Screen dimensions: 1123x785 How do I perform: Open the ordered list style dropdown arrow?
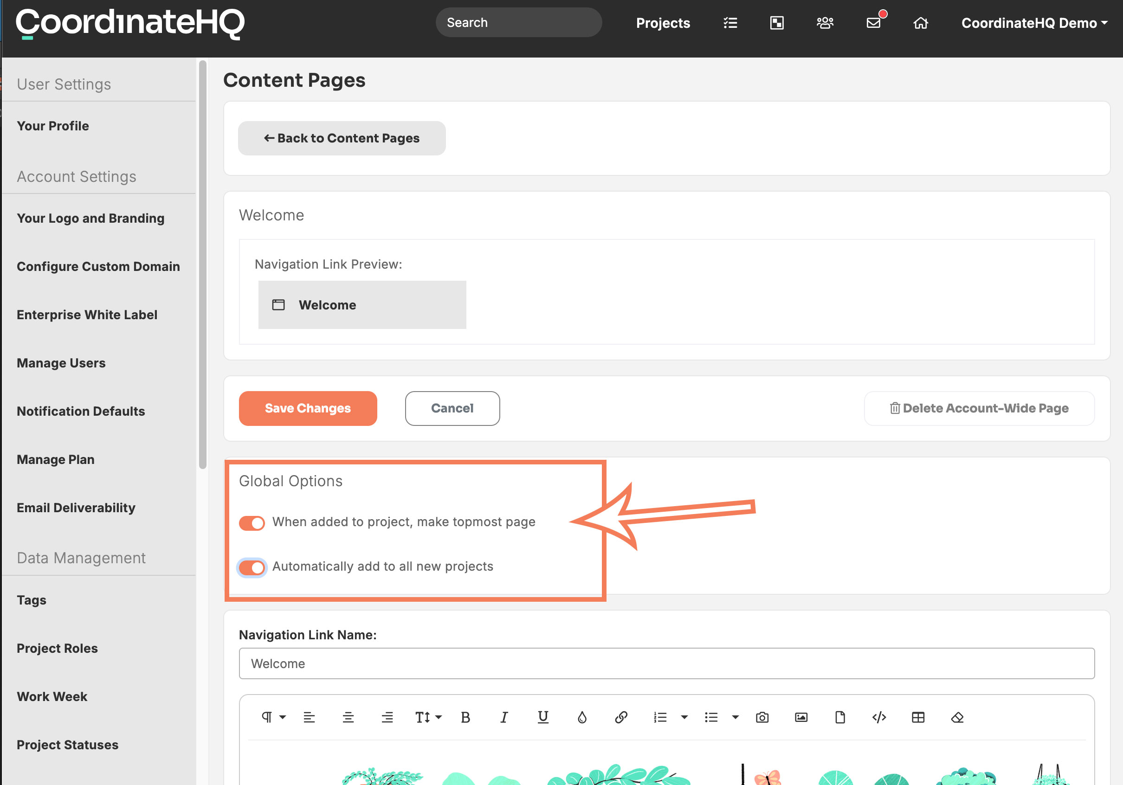(x=684, y=717)
